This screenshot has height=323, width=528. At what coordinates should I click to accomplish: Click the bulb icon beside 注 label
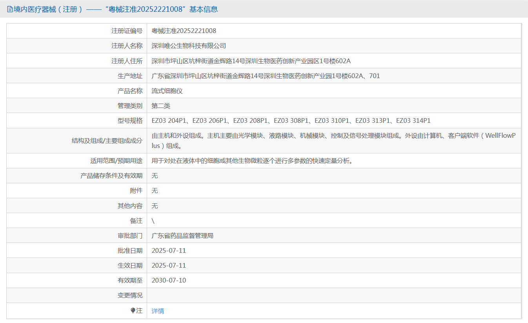[133, 310]
